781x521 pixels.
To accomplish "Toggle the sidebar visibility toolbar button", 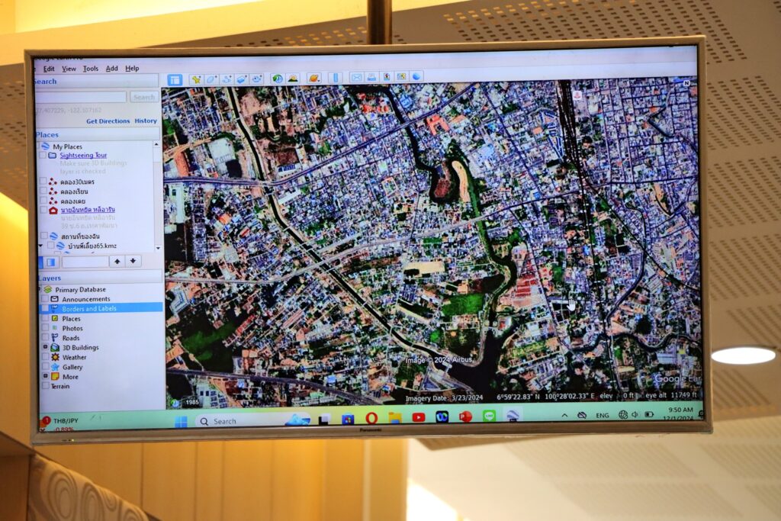I will pyautogui.click(x=175, y=79).
